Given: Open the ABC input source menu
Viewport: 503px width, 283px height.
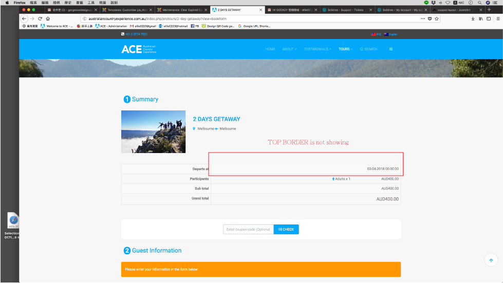Looking at the screenshot, I should tap(459, 3).
